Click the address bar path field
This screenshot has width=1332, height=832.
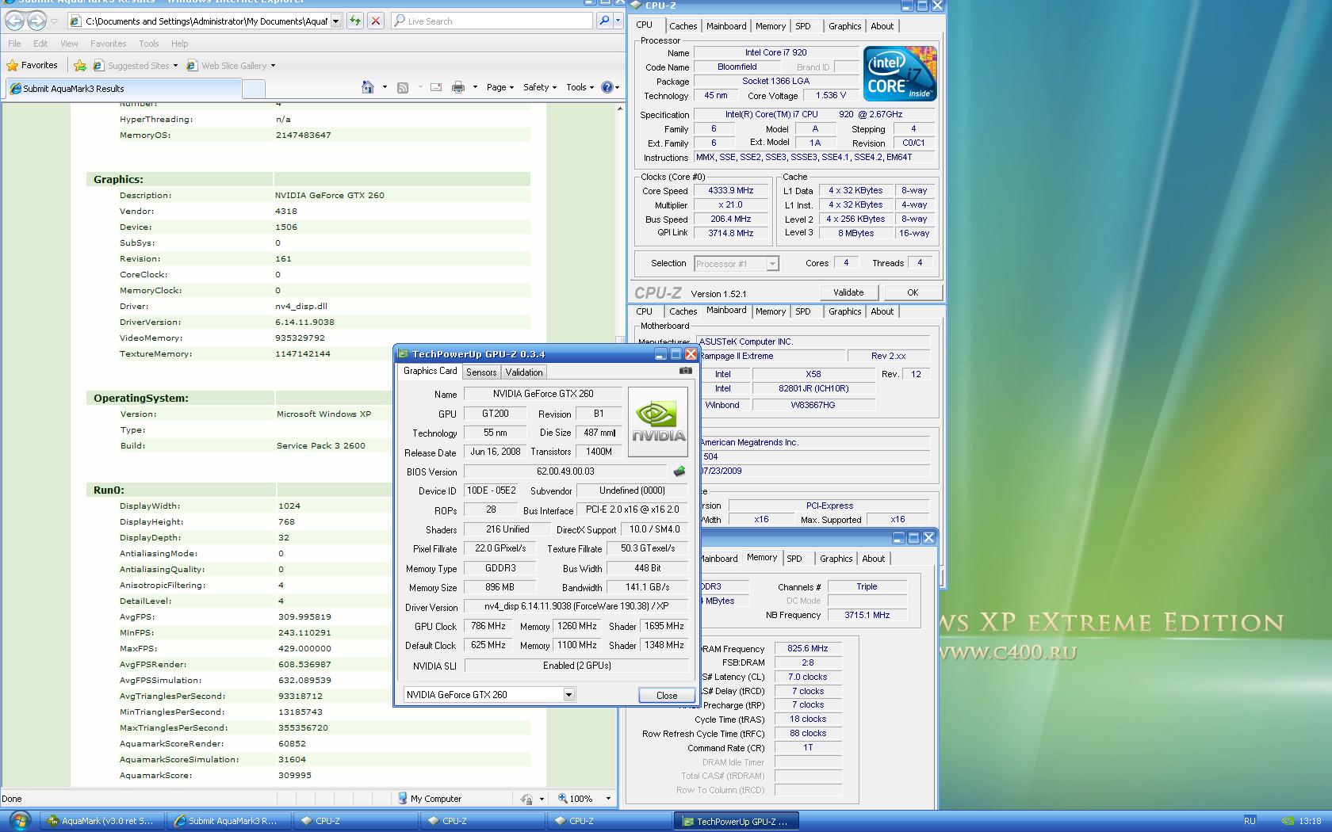205,21
